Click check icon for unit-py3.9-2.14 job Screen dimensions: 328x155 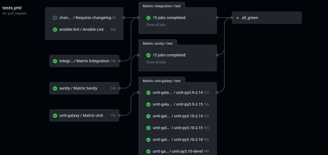click(148, 92)
